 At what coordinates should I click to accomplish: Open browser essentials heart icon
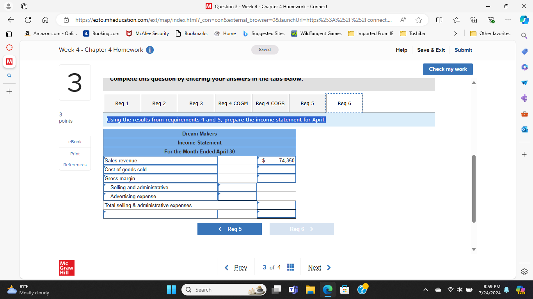(x=491, y=20)
